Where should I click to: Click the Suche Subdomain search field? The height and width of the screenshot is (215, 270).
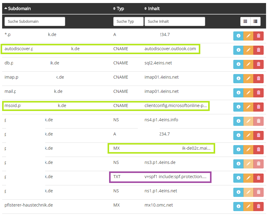click(35, 21)
